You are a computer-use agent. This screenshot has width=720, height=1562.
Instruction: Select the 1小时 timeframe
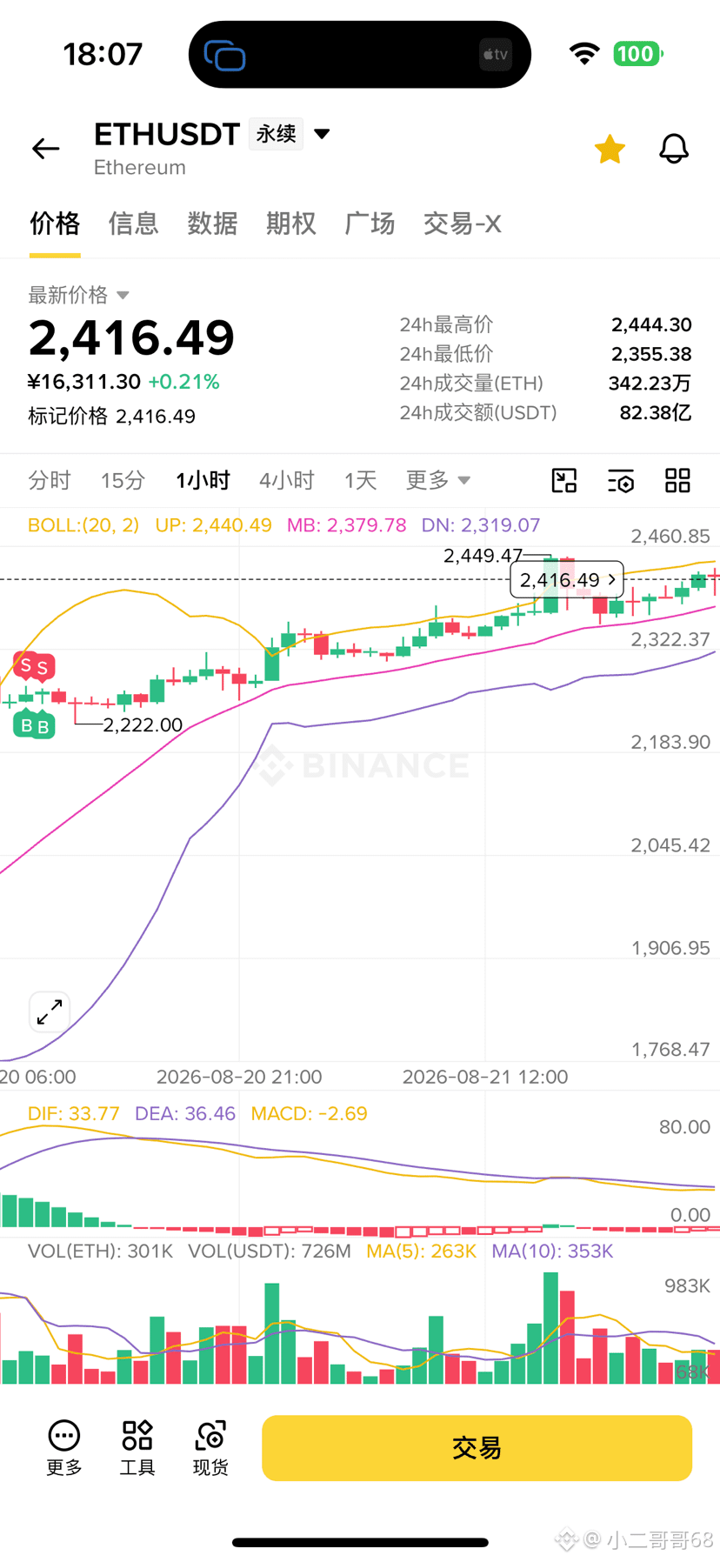click(203, 480)
